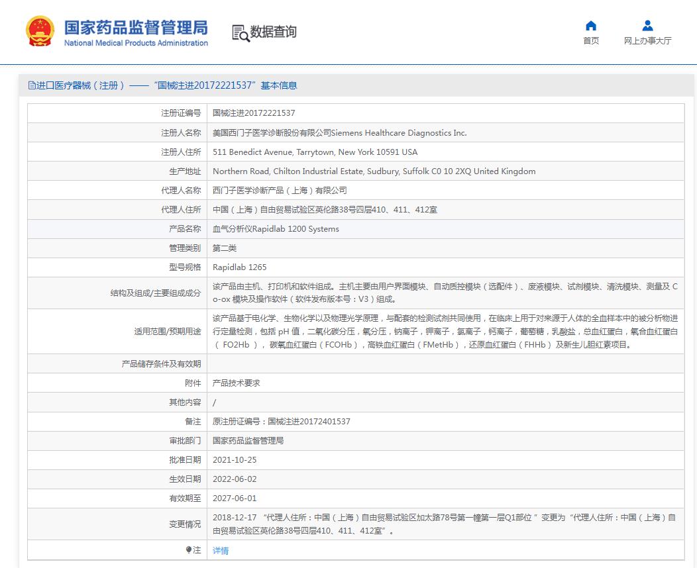Click the 网上办事大厅 label
The image size is (697, 568).
click(648, 40)
